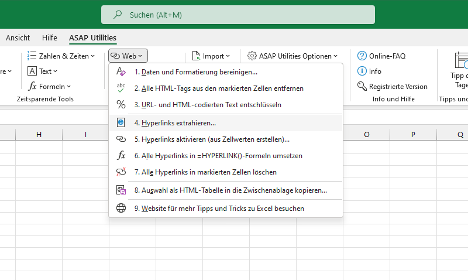
Task: Click the broken link icon Hyperlinks löschen
Action: tap(121, 172)
